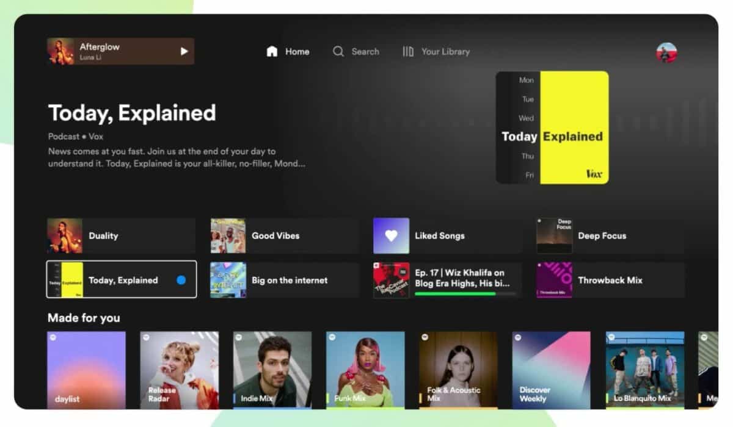Screen dimensions: 733x427
Task: Open the Throwback Mix tile
Action: coord(610,280)
